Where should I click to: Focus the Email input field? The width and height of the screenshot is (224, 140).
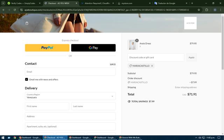(x=70, y=72)
